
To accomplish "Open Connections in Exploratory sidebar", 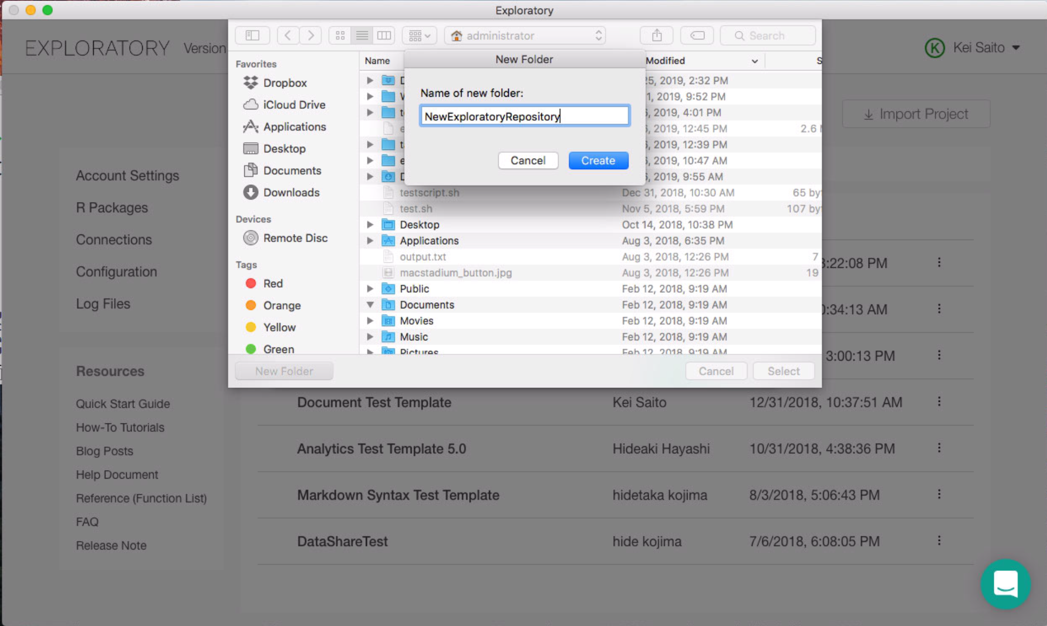I will point(114,240).
